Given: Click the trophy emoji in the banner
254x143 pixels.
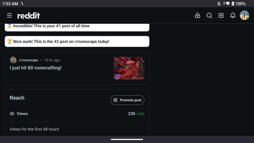Looking at the screenshot, I should 10,41.
